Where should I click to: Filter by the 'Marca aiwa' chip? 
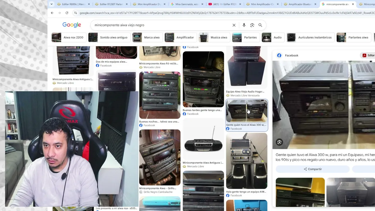[x=147, y=38]
